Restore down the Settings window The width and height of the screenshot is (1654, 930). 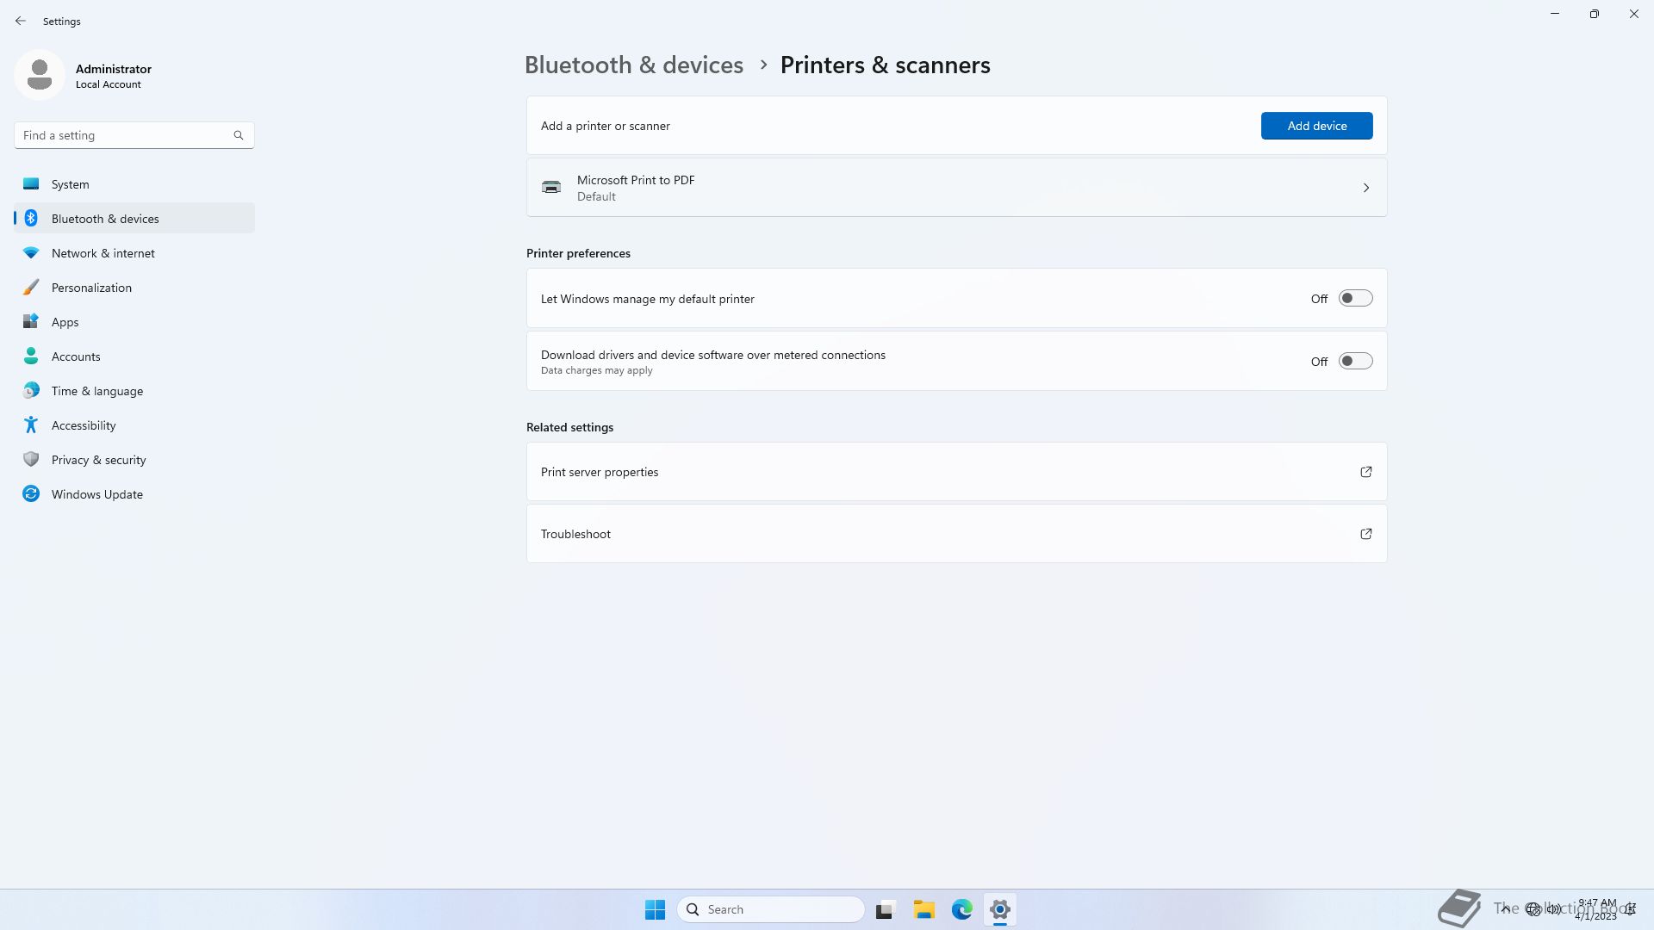[x=1594, y=14]
